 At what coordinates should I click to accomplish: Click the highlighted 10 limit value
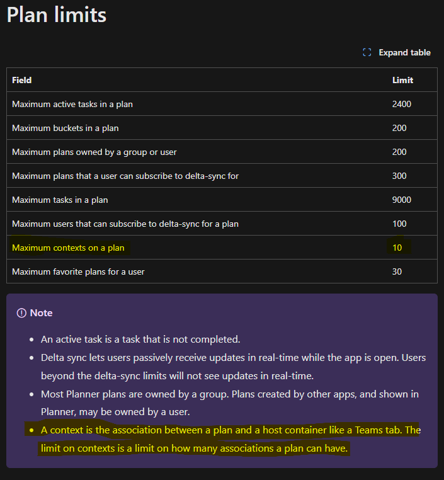pos(397,248)
